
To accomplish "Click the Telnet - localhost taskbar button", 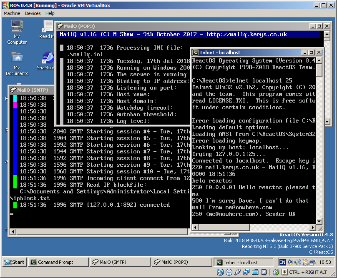I will click(244, 262).
